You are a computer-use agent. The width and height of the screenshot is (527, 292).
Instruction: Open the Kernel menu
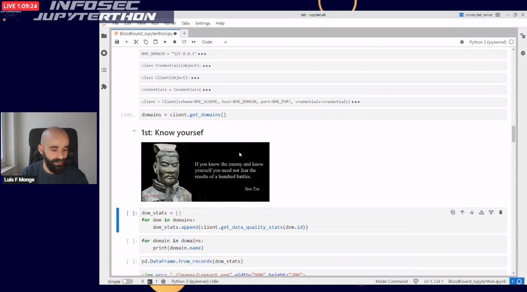(x=170, y=23)
